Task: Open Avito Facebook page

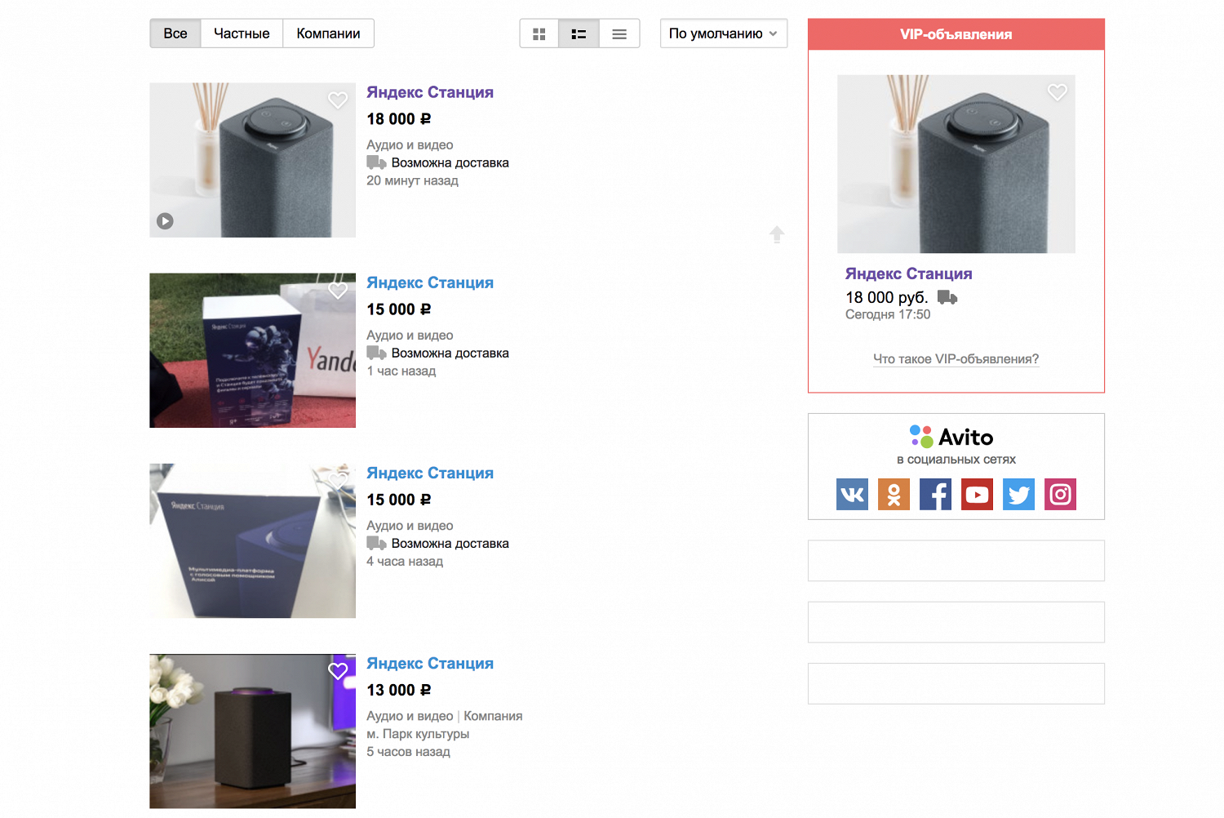Action: click(x=935, y=494)
